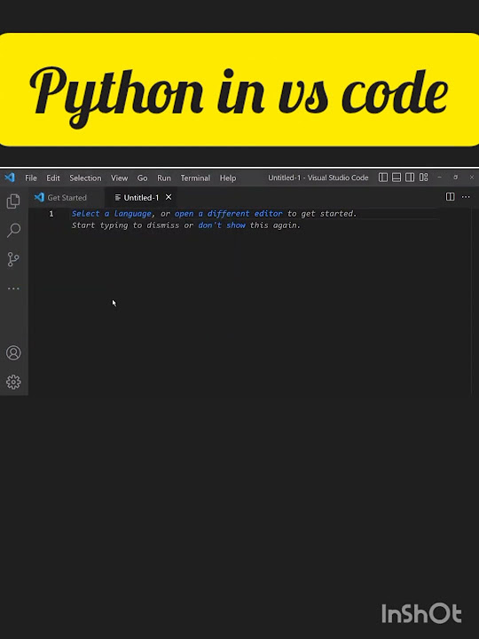Open the Customize Layout icon
This screenshot has width=479, height=639.
coord(424,177)
